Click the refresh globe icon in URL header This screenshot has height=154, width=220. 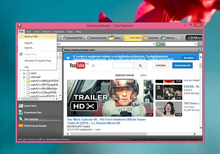click(x=200, y=49)
